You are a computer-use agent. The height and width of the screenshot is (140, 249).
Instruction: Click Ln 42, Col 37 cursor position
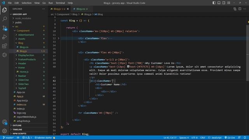tap(170, 138)
